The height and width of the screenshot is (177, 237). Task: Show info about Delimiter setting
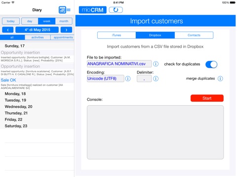[x=156, y=79]
